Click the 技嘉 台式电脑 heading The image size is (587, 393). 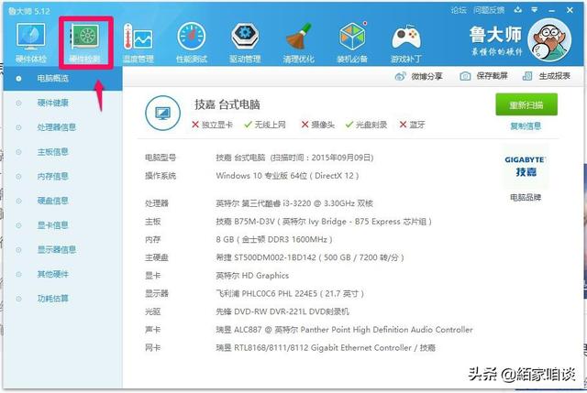(x=227, y=104)
